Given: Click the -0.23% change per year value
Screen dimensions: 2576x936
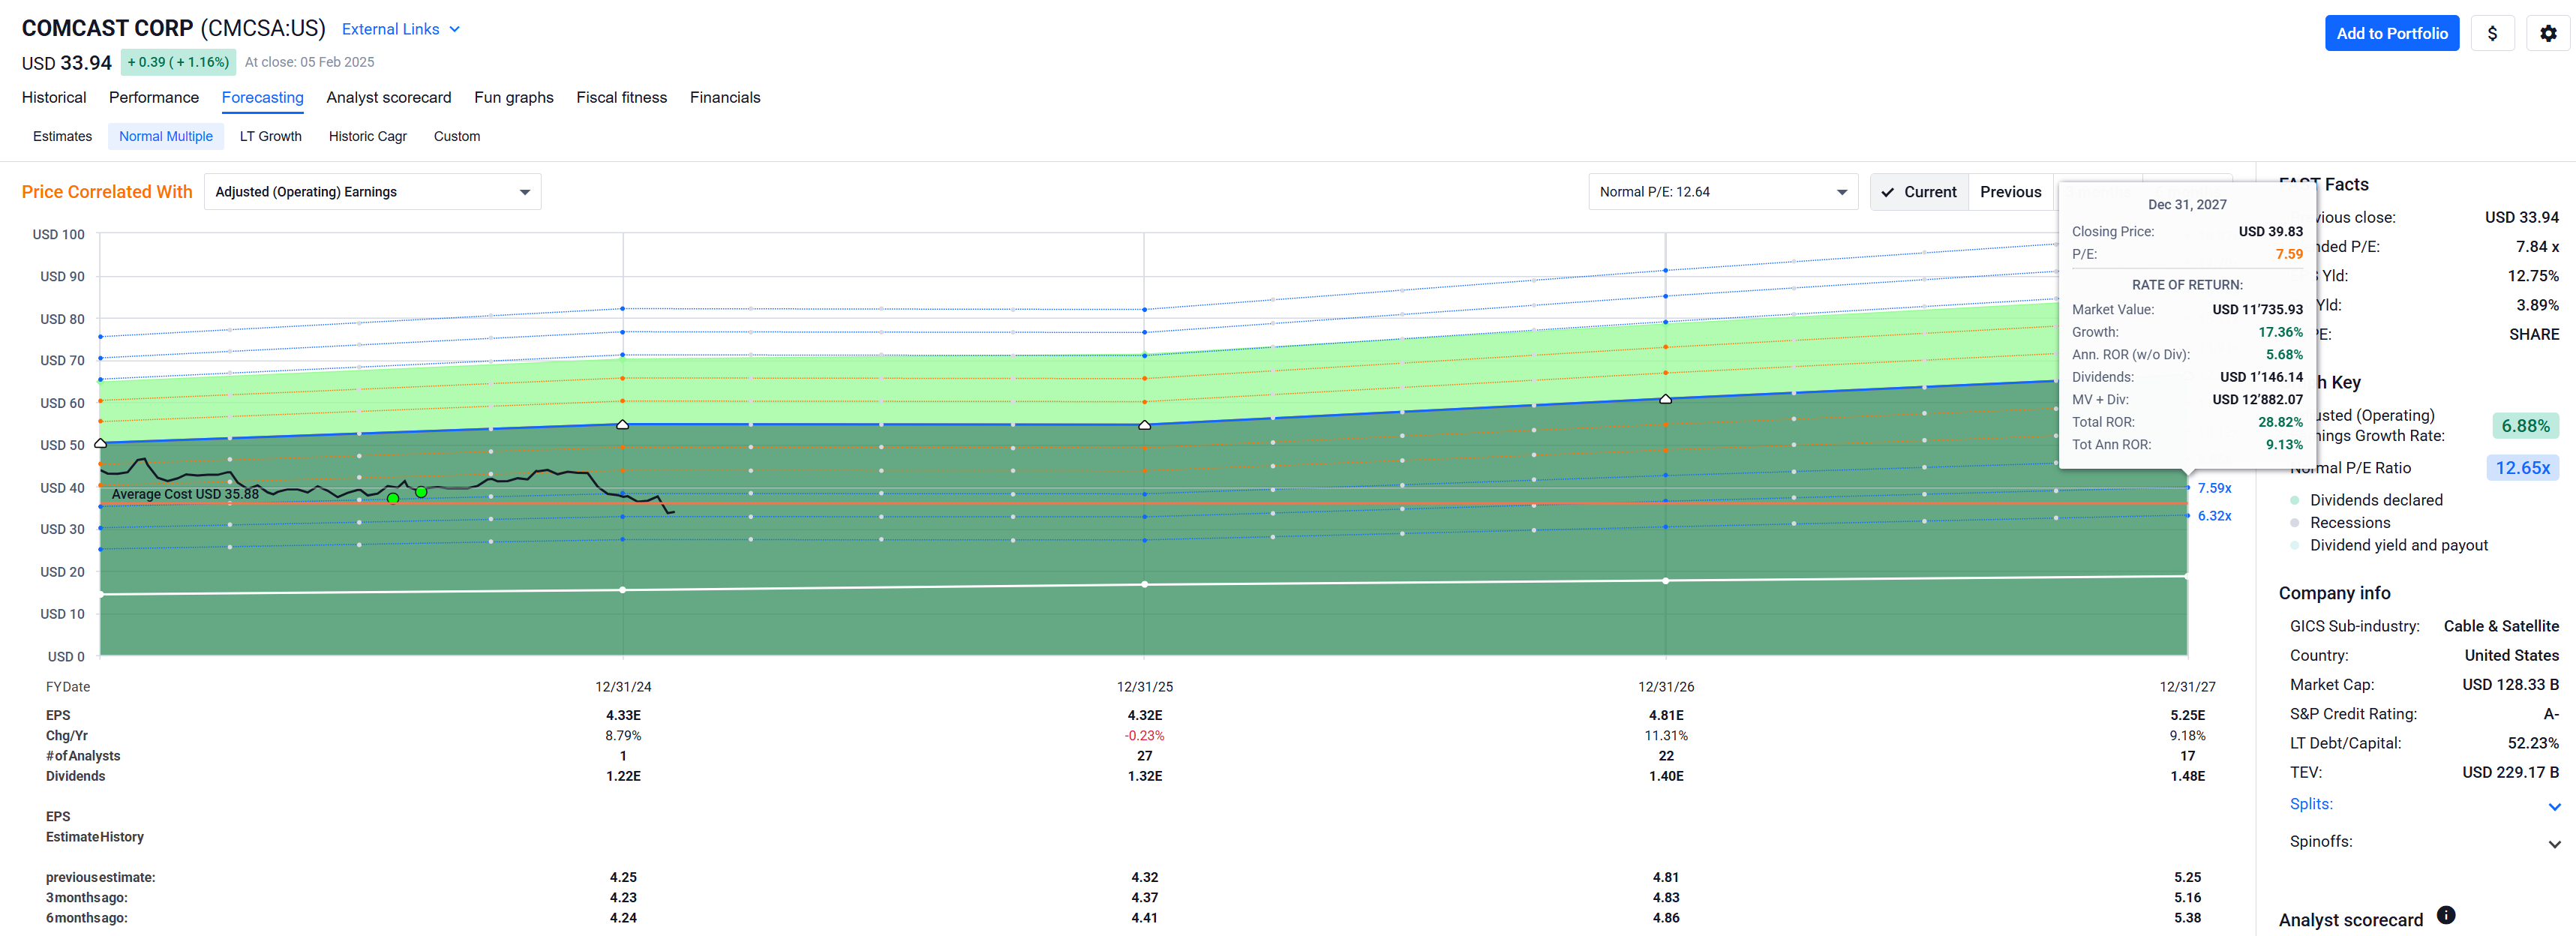Looking at the screenshot, I should pos(1144,736).
